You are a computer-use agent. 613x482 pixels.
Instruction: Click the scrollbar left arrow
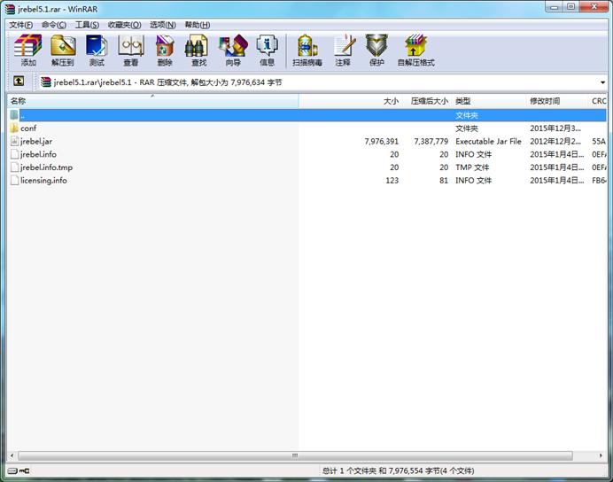coord(12,455)
